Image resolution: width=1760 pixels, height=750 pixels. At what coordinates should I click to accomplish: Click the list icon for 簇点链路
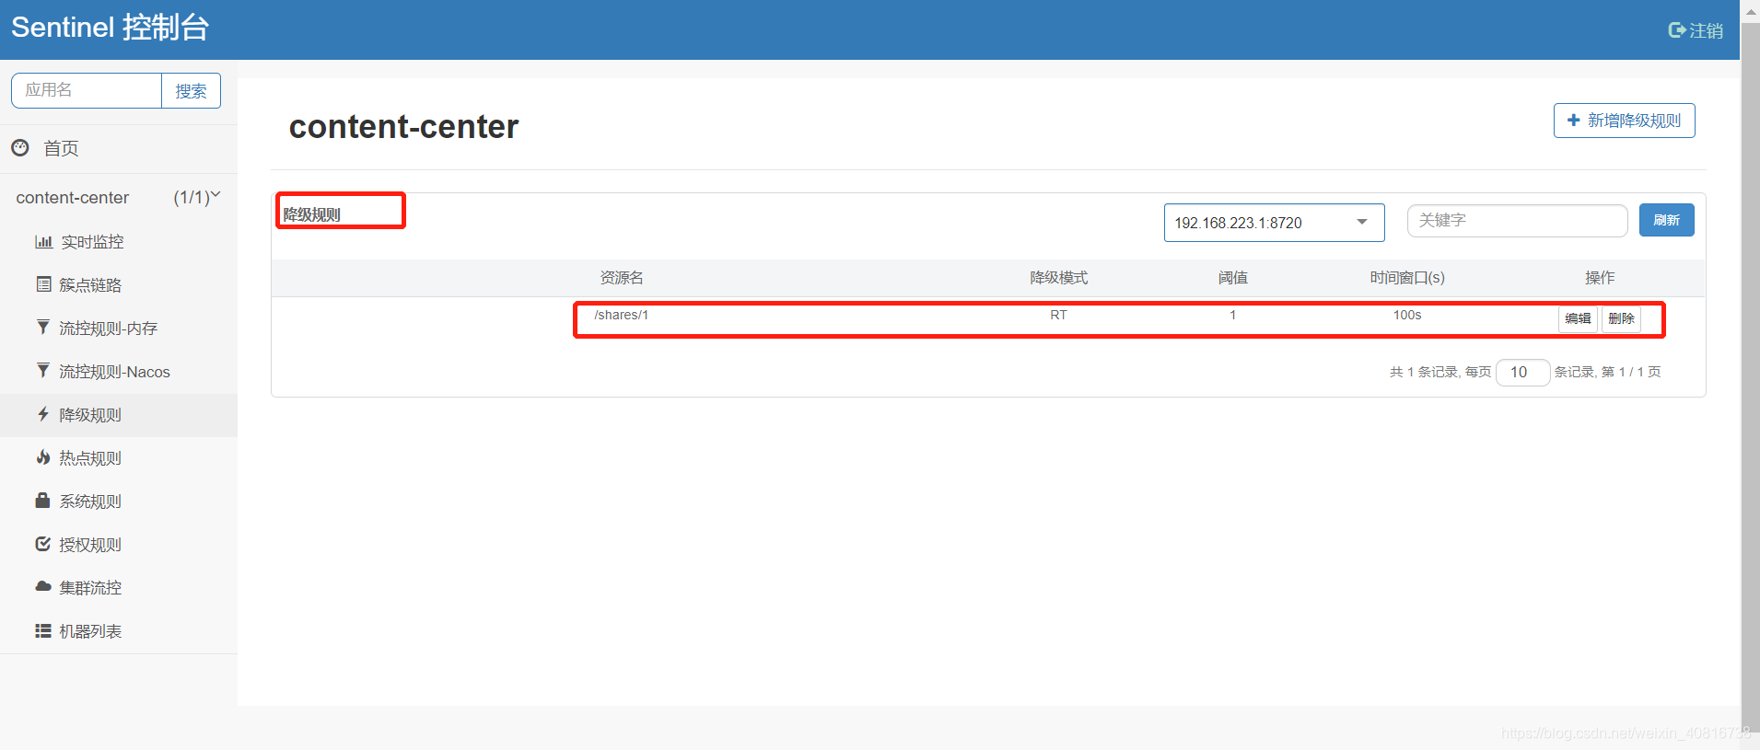coord(43,284)
